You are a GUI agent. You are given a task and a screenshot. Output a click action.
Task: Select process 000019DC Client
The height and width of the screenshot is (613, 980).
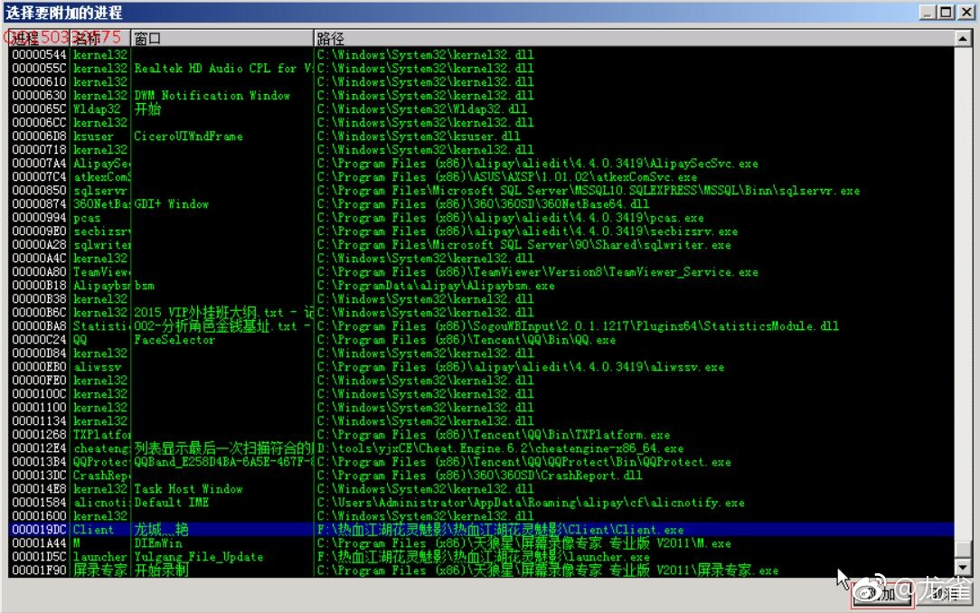point(482,529)
